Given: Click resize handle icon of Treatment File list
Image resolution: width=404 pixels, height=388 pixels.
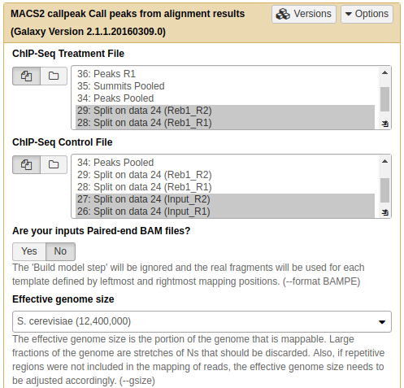Looking at the screenshot, I should 385,124.
